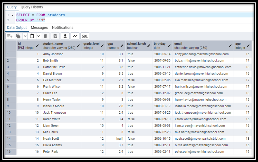
Task: Edit the student_name column pencil icon
Action: click(x=78, y=46)
